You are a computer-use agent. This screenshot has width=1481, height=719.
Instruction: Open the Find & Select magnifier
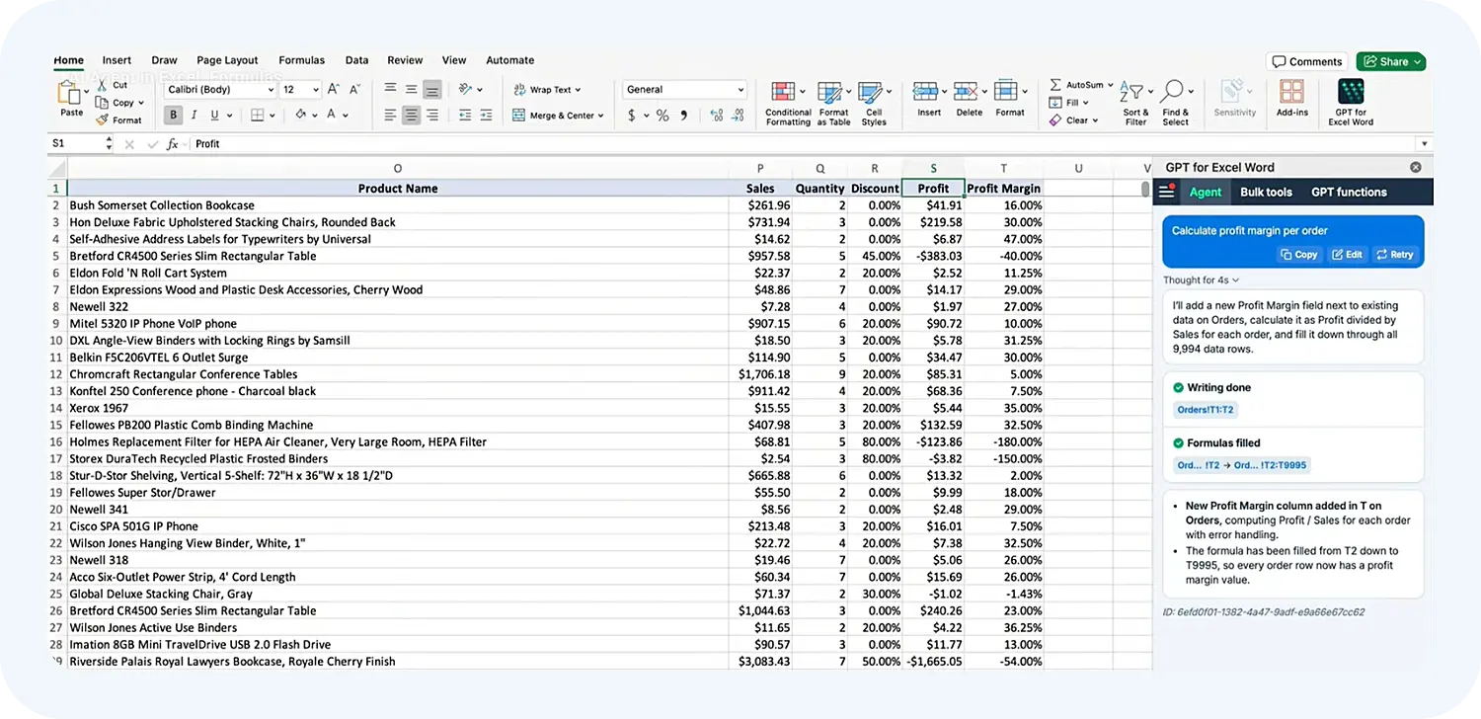(1174, 92)
